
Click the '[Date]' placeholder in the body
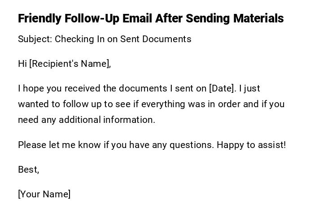coord(222,88)
